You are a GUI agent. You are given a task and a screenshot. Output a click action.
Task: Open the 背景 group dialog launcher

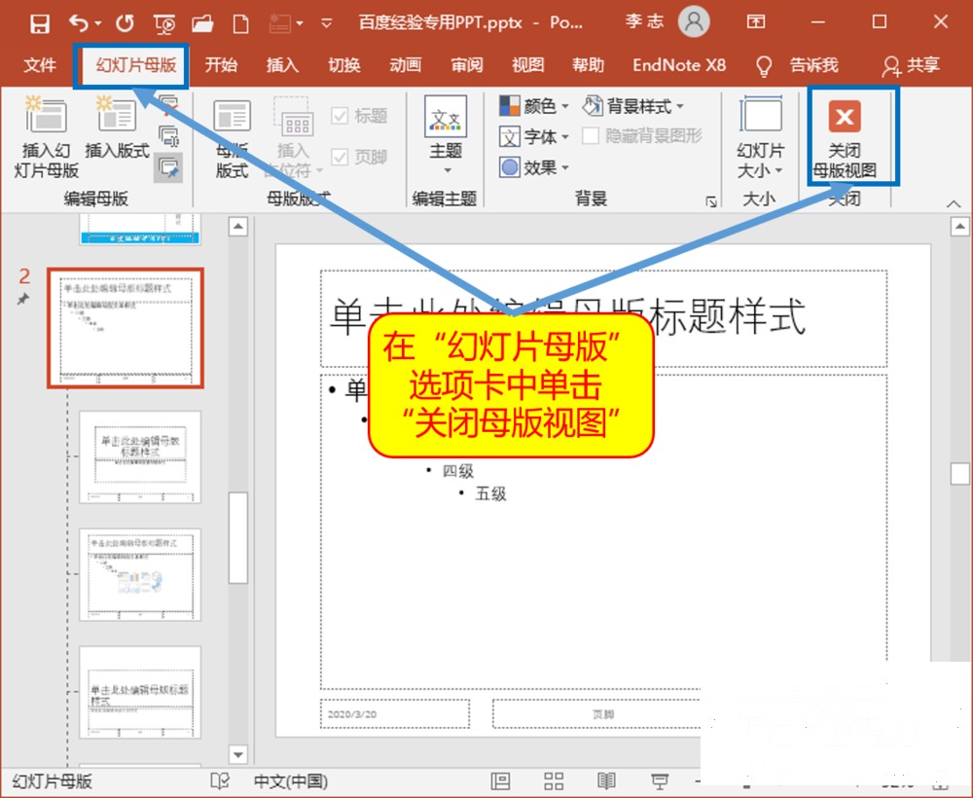[x=711, y=201]
